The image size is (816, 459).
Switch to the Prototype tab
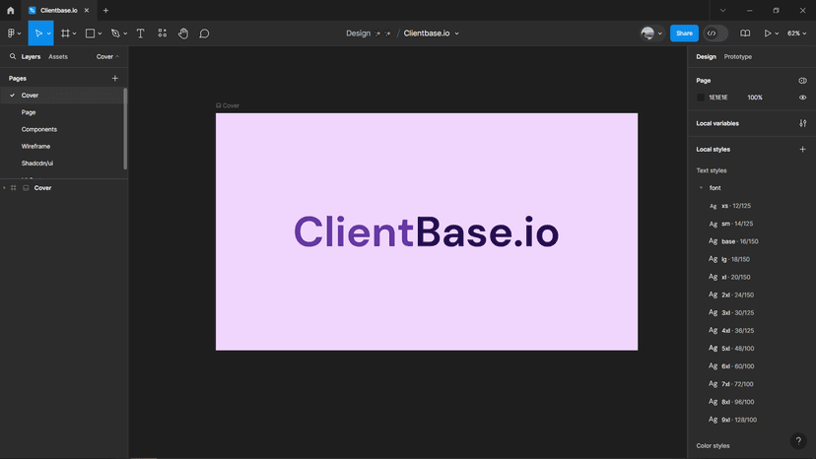[738, 57]
